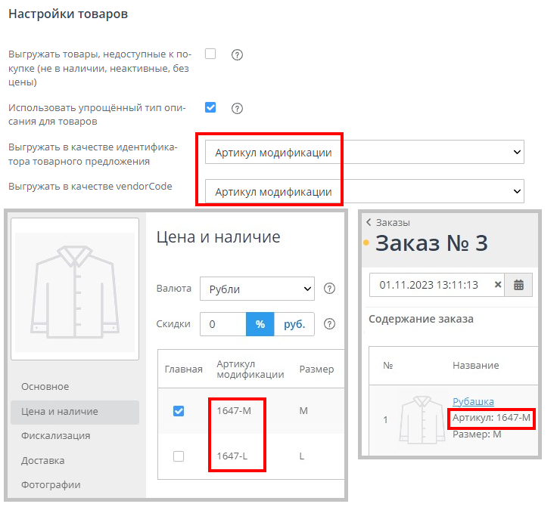Switch to the Фискализация tab
Image resolution: width=560 pixels, height=507 pixels.
55,435
